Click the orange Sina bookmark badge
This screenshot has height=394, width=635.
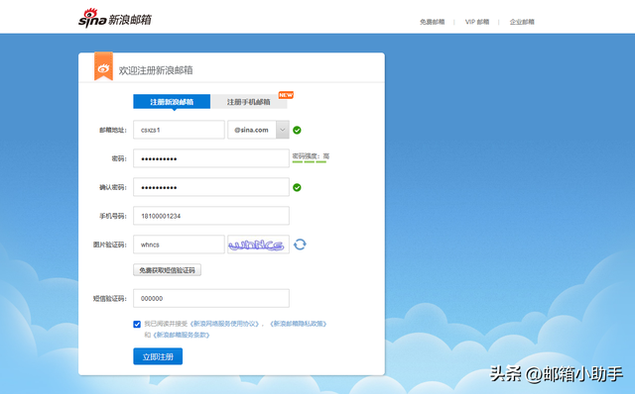point(103,66)
